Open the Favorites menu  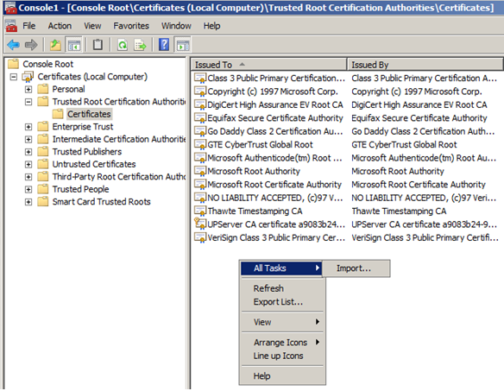tap(131, 26)
